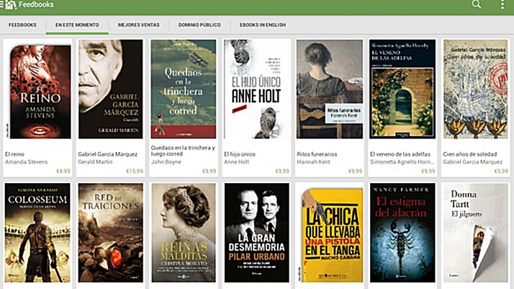Screen dimensions: 514x289
Task: Click the 'Feedbooks' title in the header
Action: 36,4
